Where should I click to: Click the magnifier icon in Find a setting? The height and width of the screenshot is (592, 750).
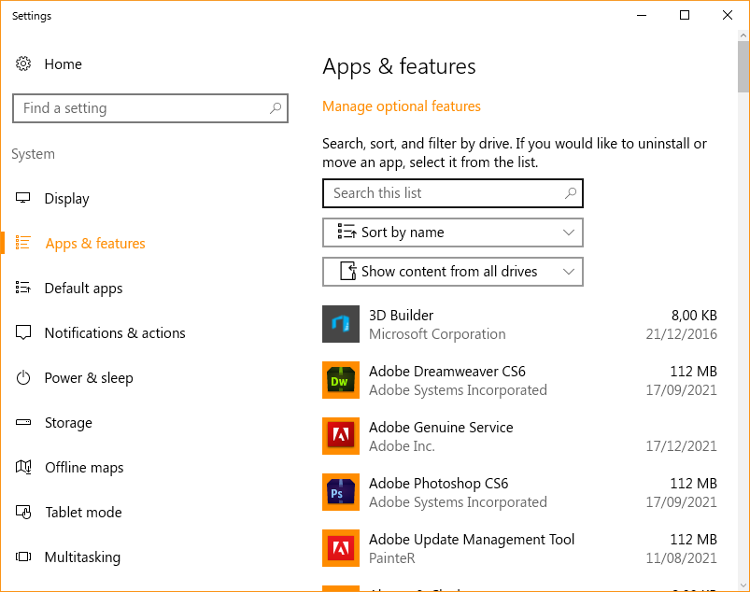coord(275,108)
